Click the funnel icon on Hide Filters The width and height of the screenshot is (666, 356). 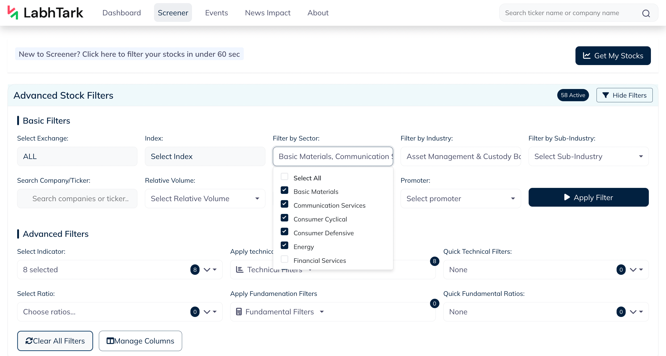click(606, 95)
